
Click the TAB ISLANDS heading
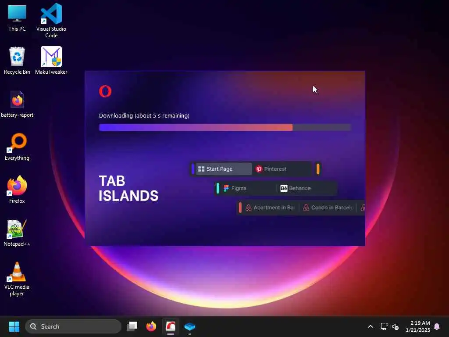pyautogui.click(x=128, y=189)
